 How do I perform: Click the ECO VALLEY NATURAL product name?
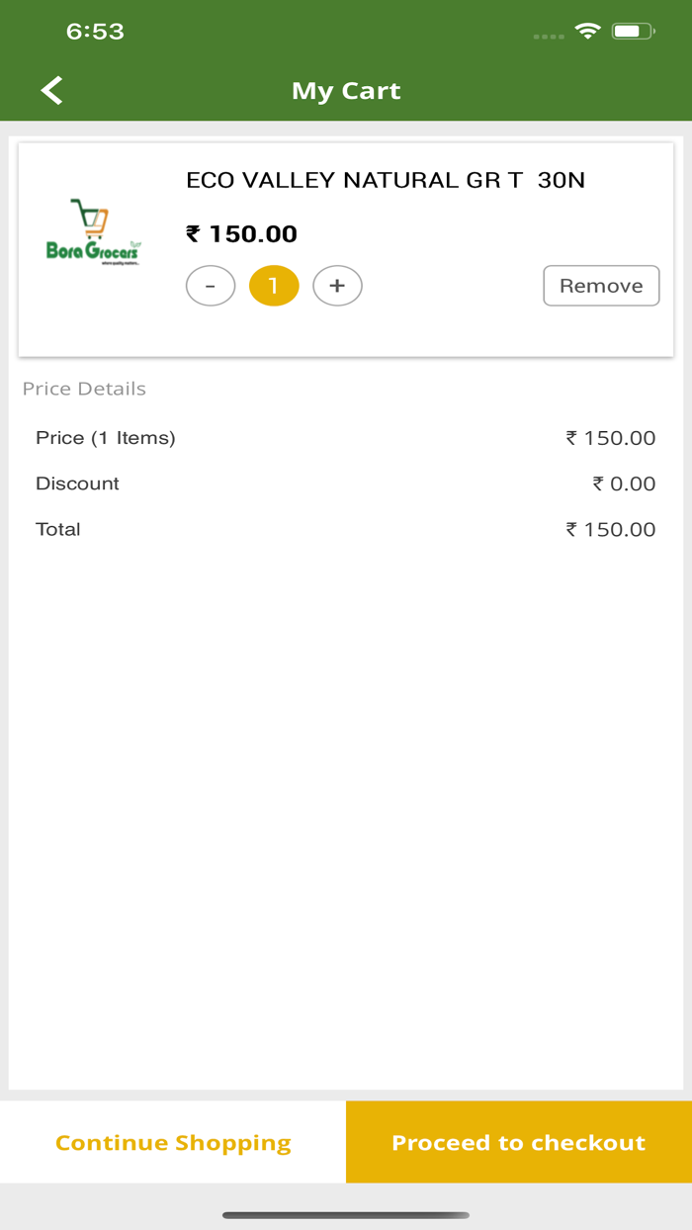tap(386, 180)
